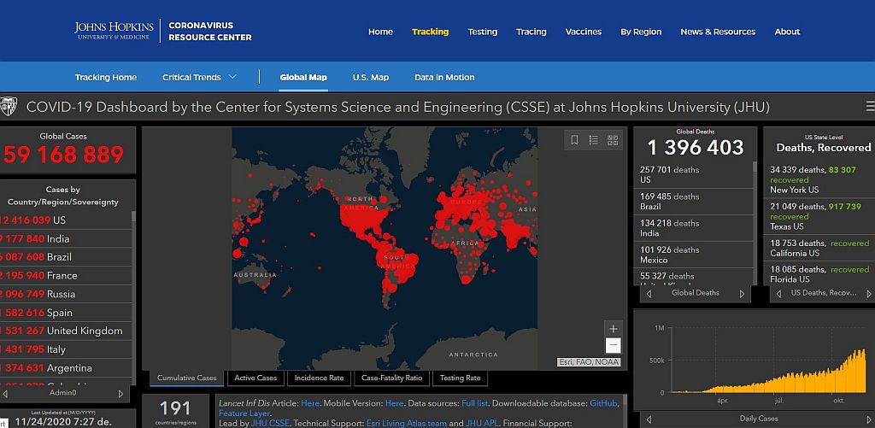Image resolution: width=875 pixels, height=428 pixels.
Task: Select the 101 926 deaths Mexico row
Action: pos(694,255)
